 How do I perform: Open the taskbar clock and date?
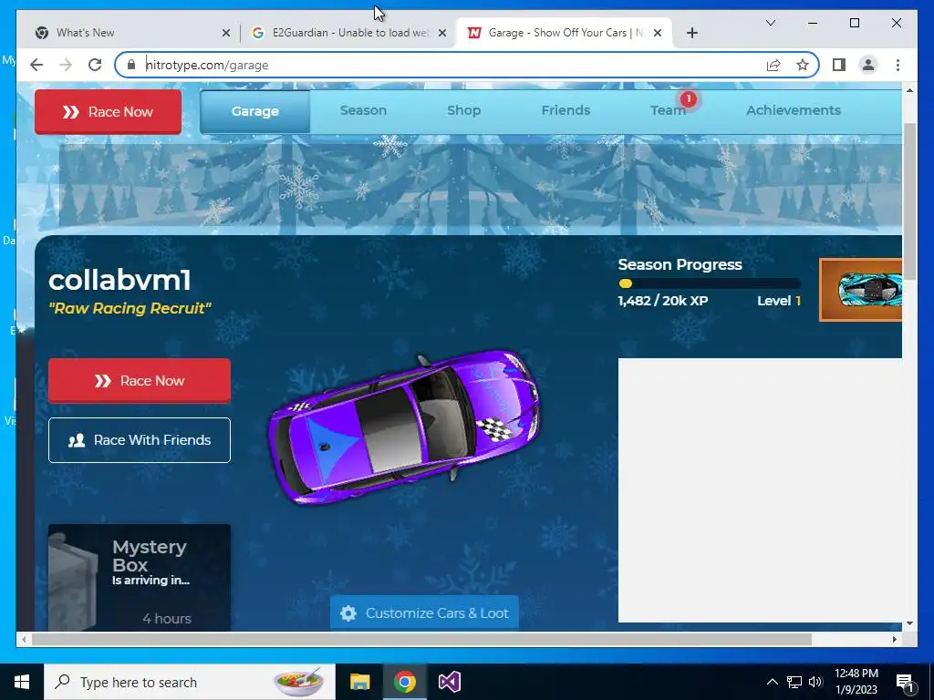point(856,682)
